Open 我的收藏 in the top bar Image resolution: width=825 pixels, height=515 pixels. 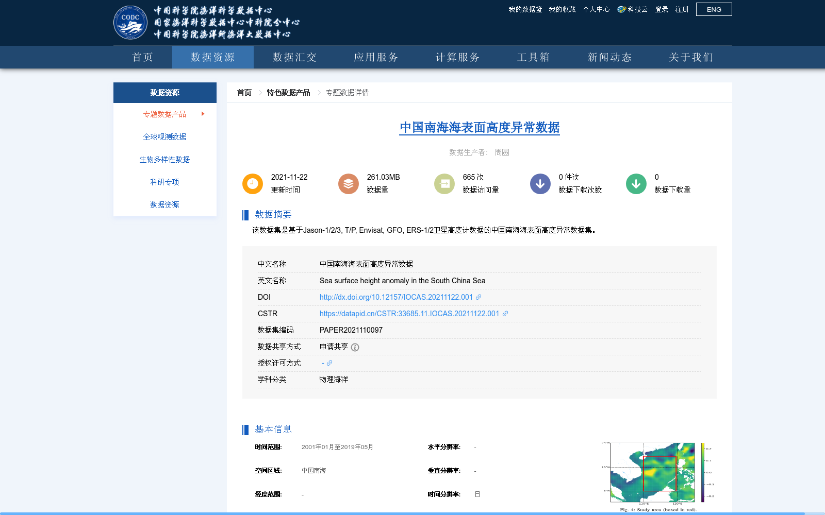pos(562,9)
